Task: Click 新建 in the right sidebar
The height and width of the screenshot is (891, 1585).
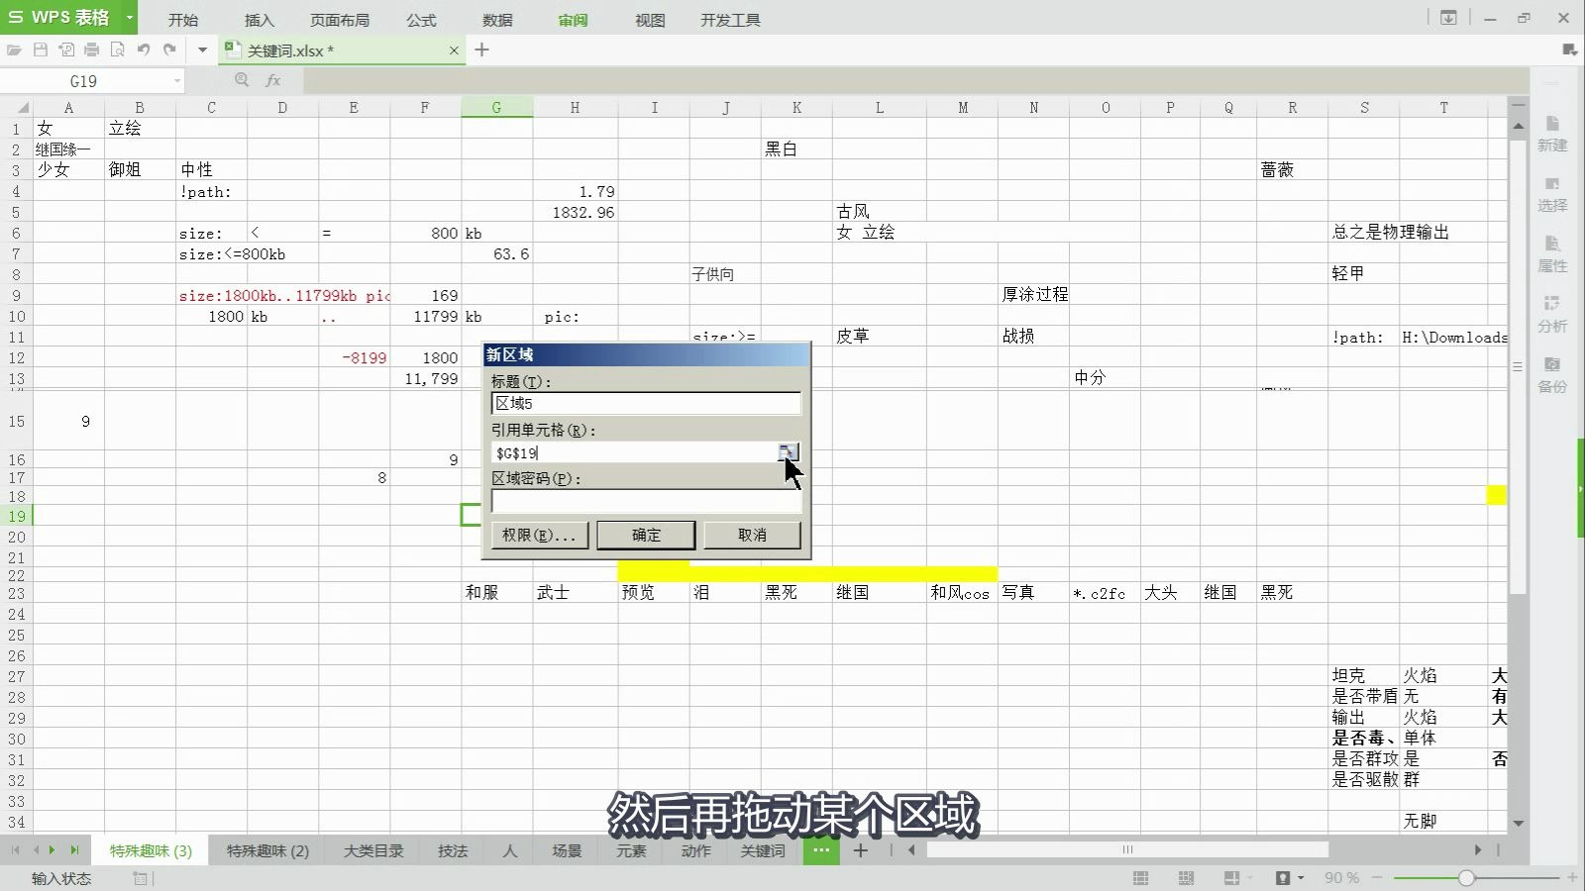Action: pyautogui.click(x=1552, y=134)
